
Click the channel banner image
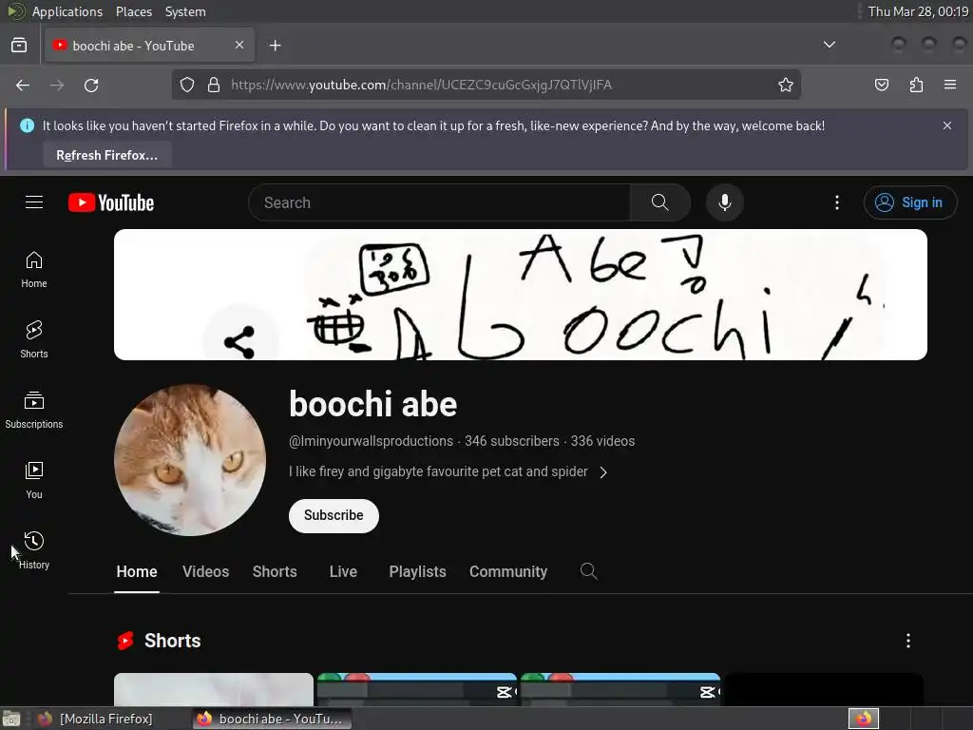520,295
